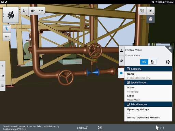The width and height of the screenshot is (175, 131).
Task: Click the Control Valve panel title
Action: [133, 50]
